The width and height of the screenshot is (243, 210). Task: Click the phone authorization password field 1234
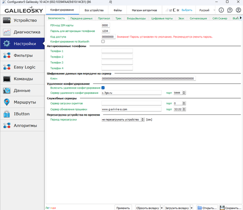(x=105, y=31)
